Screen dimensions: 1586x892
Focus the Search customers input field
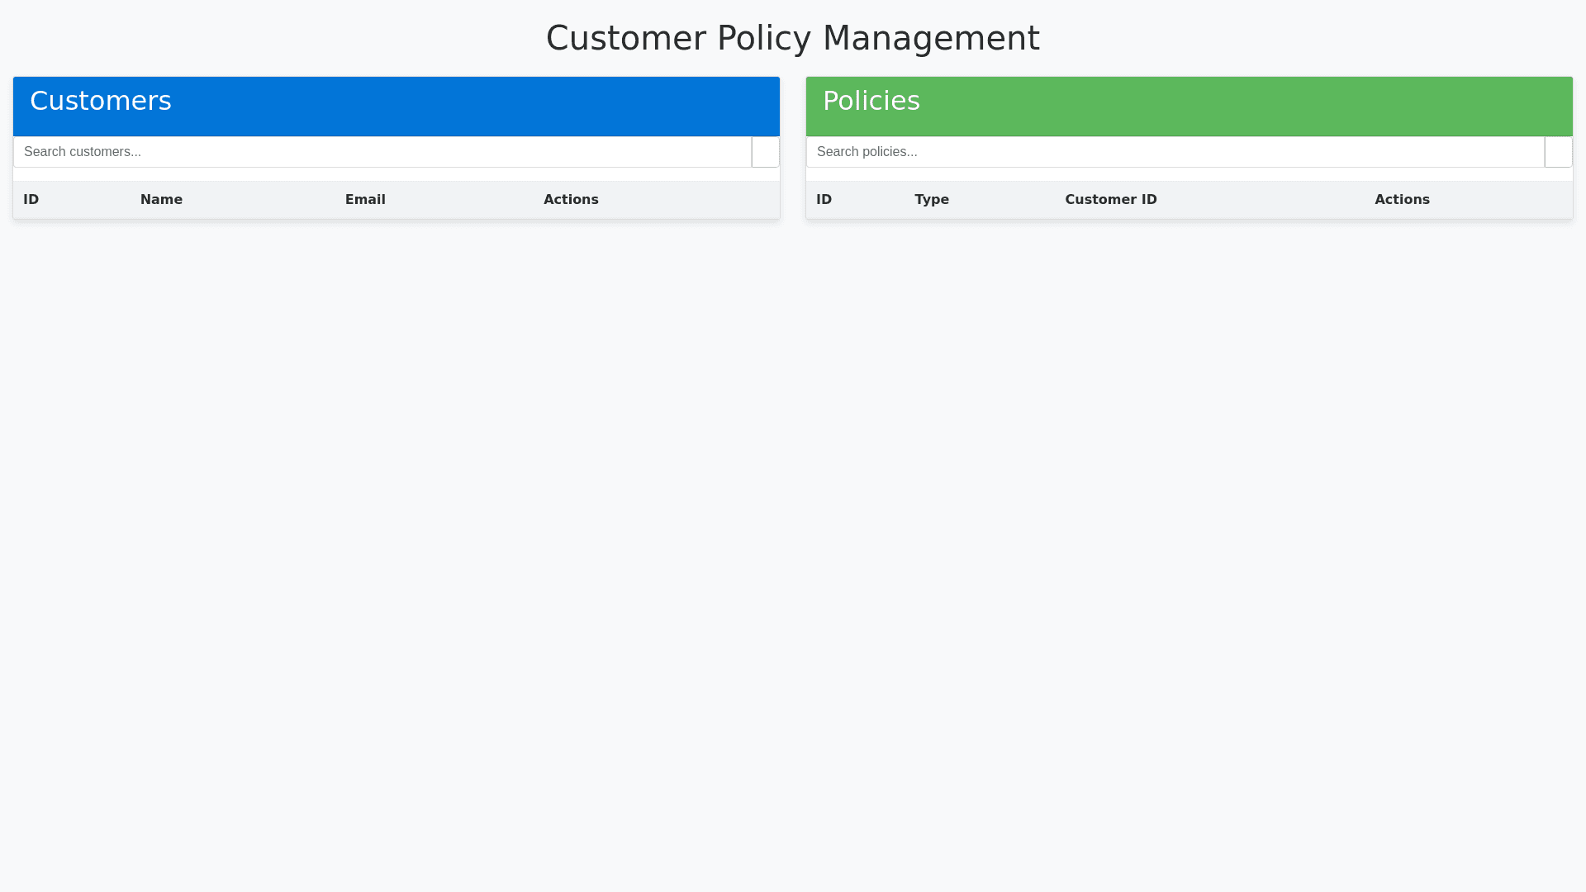pyautogui.click(x=382, y=152)
